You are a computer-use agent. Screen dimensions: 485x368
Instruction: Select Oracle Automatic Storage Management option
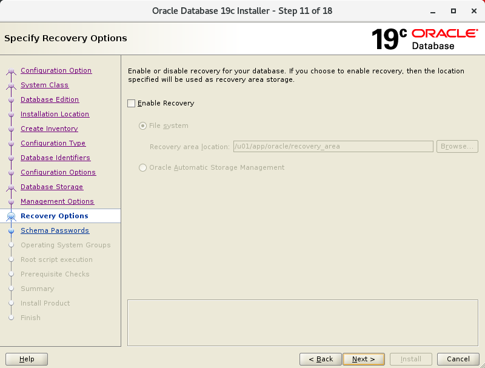pos(142,167)
